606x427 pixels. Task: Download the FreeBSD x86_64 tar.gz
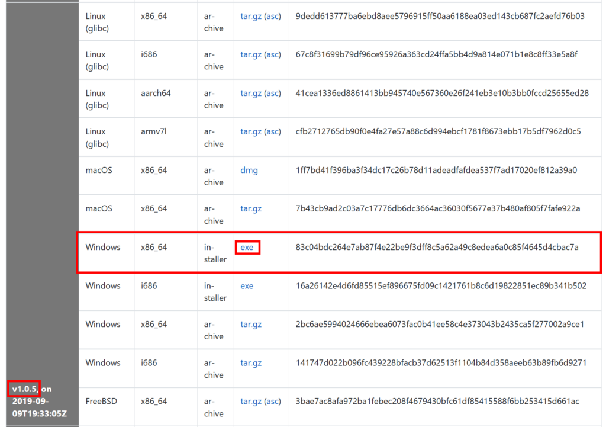251,401
